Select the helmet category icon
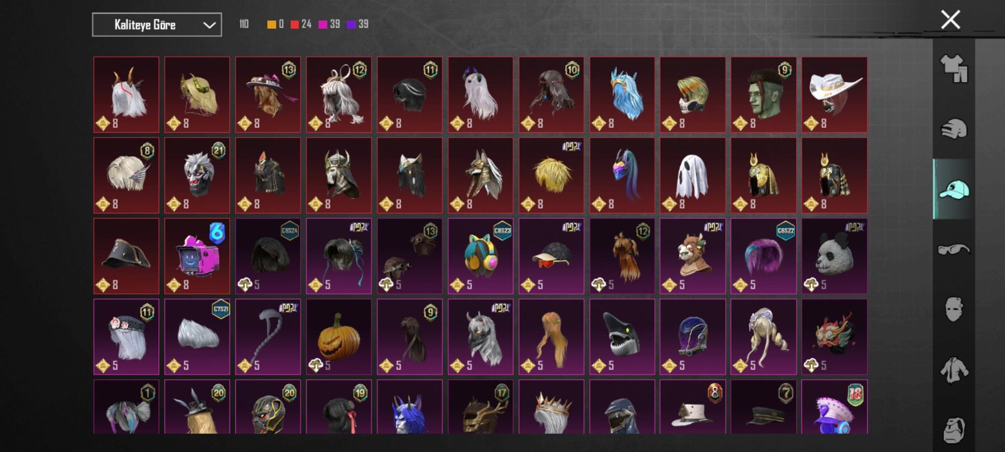1005x452 pixels. (x=953, y=129)
